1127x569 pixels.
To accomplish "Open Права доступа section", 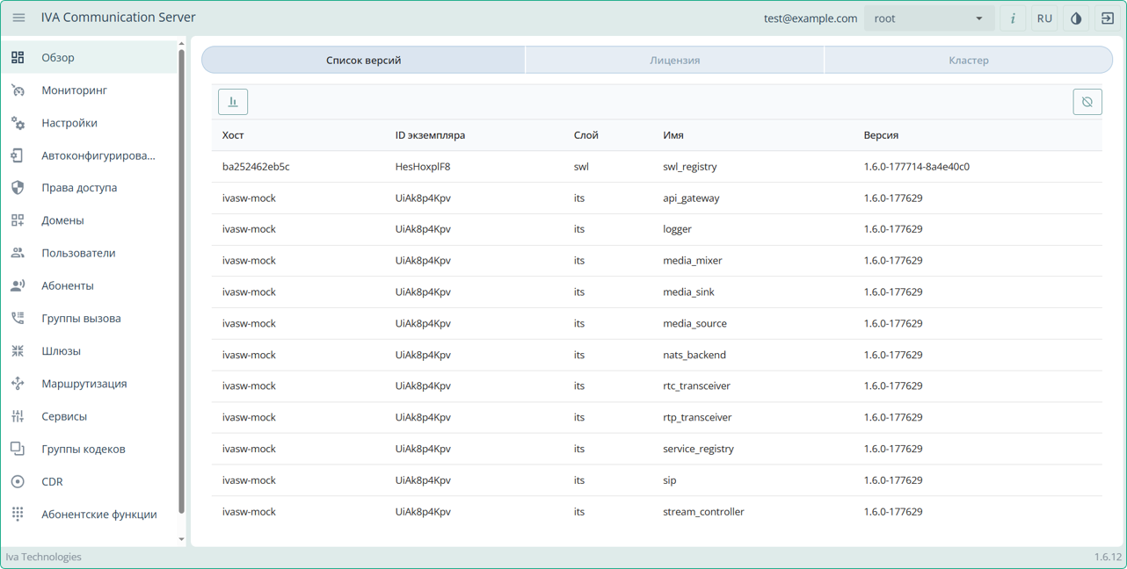I will (79, 188).
